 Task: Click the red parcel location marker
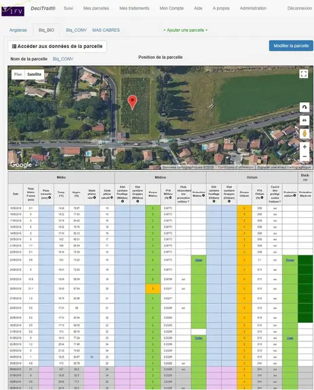(x=132, y=102)
